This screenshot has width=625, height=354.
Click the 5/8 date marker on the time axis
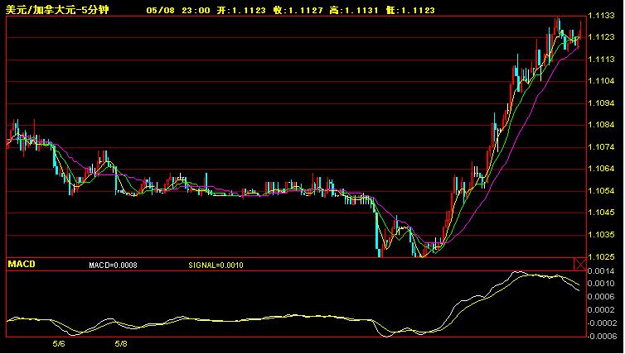pos(121,344)
